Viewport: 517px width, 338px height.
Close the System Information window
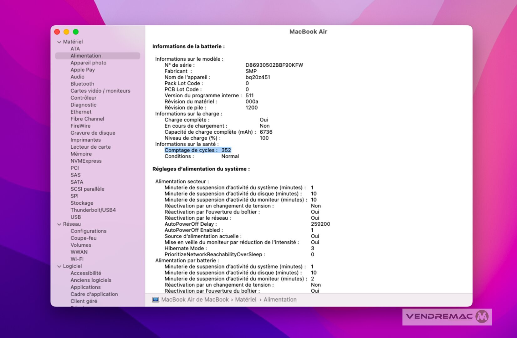coord(57,32)
